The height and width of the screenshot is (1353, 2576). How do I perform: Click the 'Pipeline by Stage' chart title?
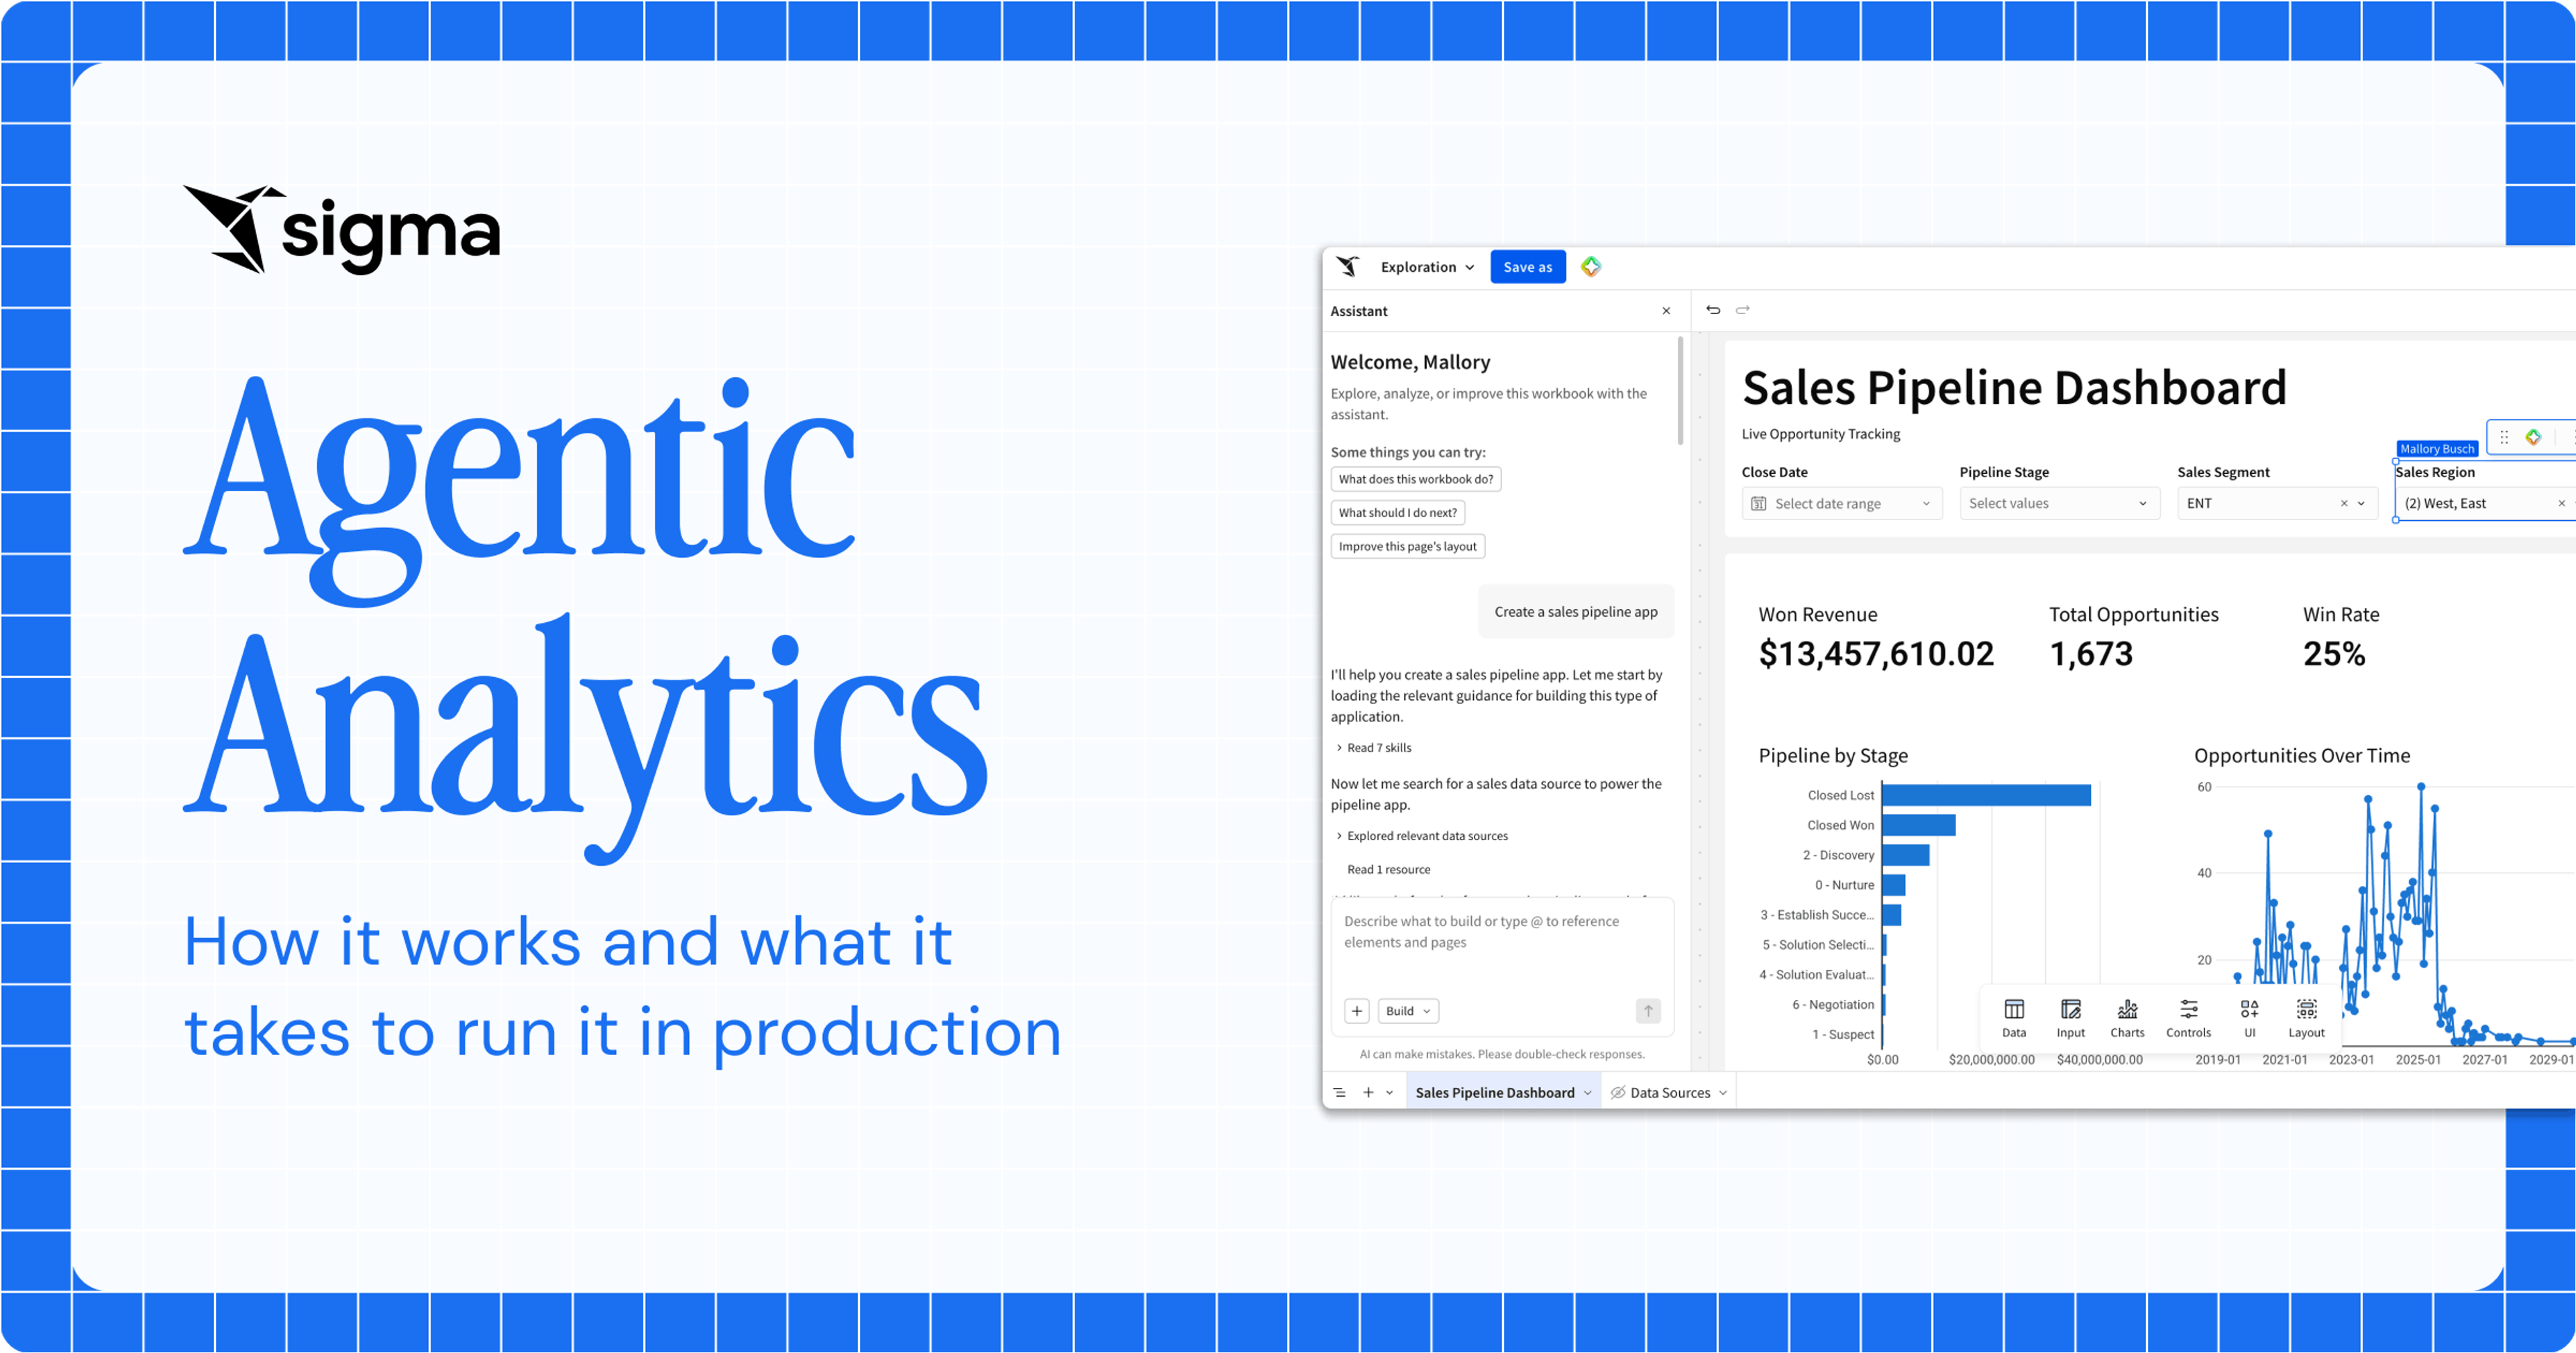click(1833, 756)
